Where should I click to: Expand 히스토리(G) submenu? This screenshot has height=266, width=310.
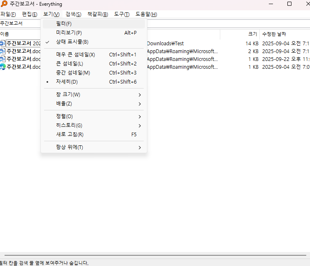pyautogui.click(x=94, y=126)
